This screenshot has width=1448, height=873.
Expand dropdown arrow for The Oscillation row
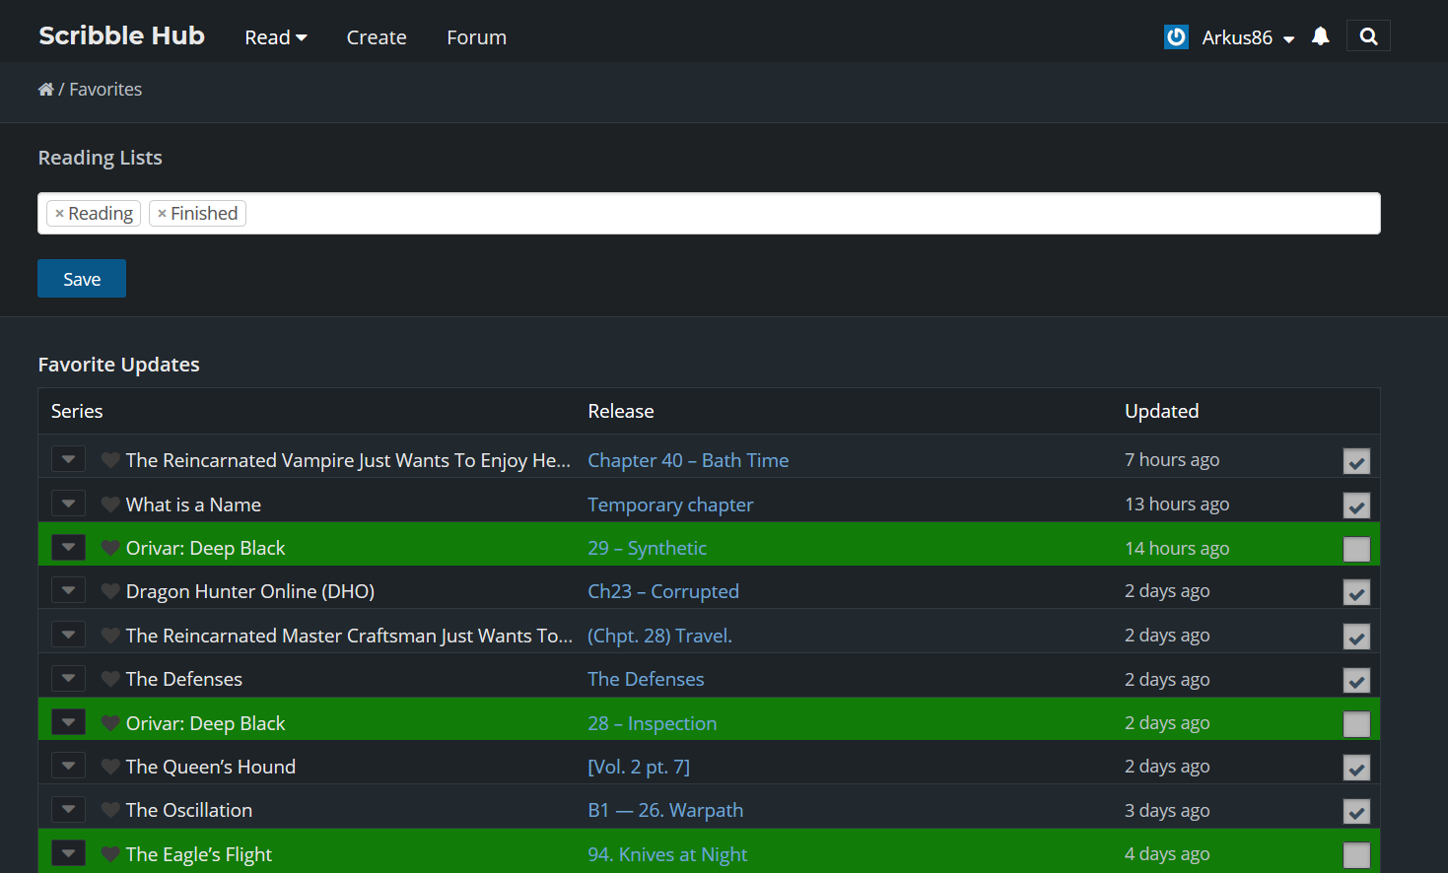(68, 810)
